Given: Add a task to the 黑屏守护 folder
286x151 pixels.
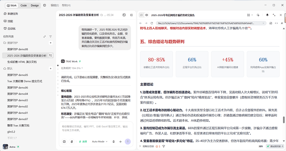Looking at the screenshot, I should pyautogui.click(x=51, y=43).
